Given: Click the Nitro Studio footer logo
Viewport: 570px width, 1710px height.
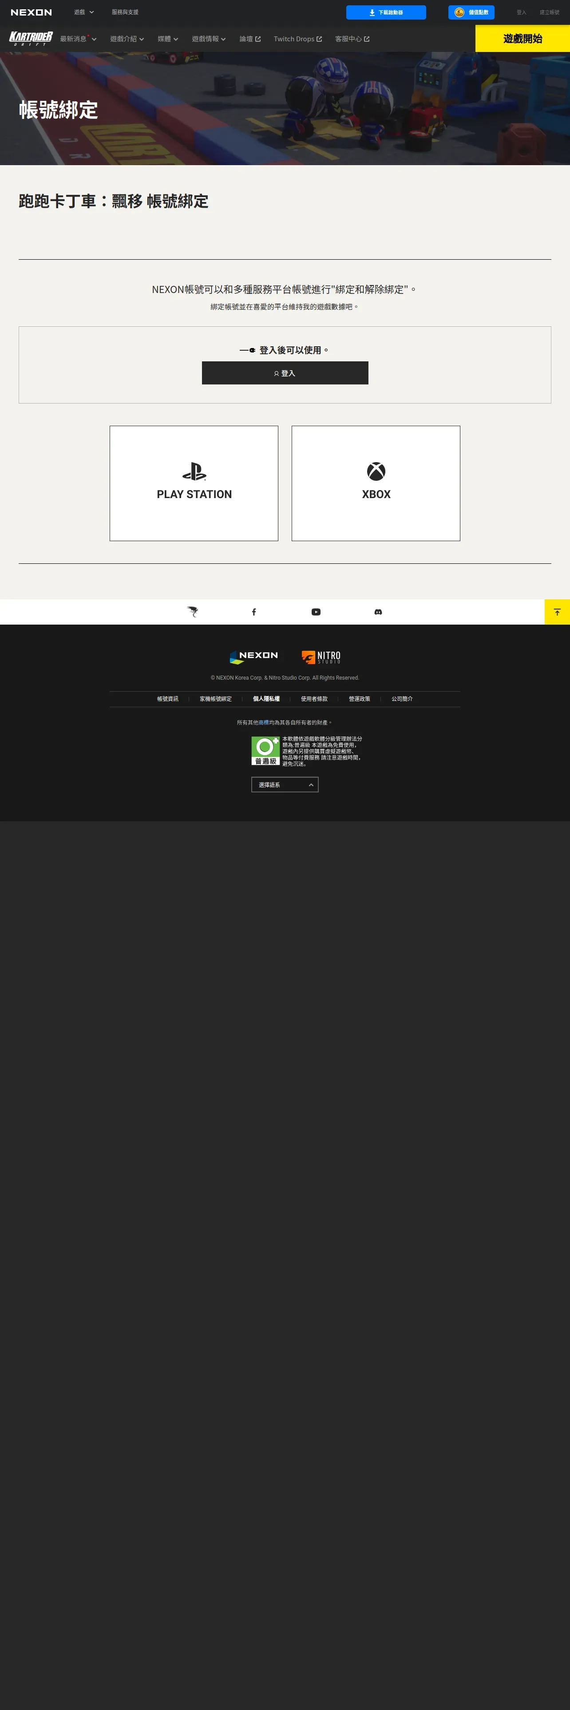Looking at the screenshot, I should pyautogui.click(x=321, y=657).
